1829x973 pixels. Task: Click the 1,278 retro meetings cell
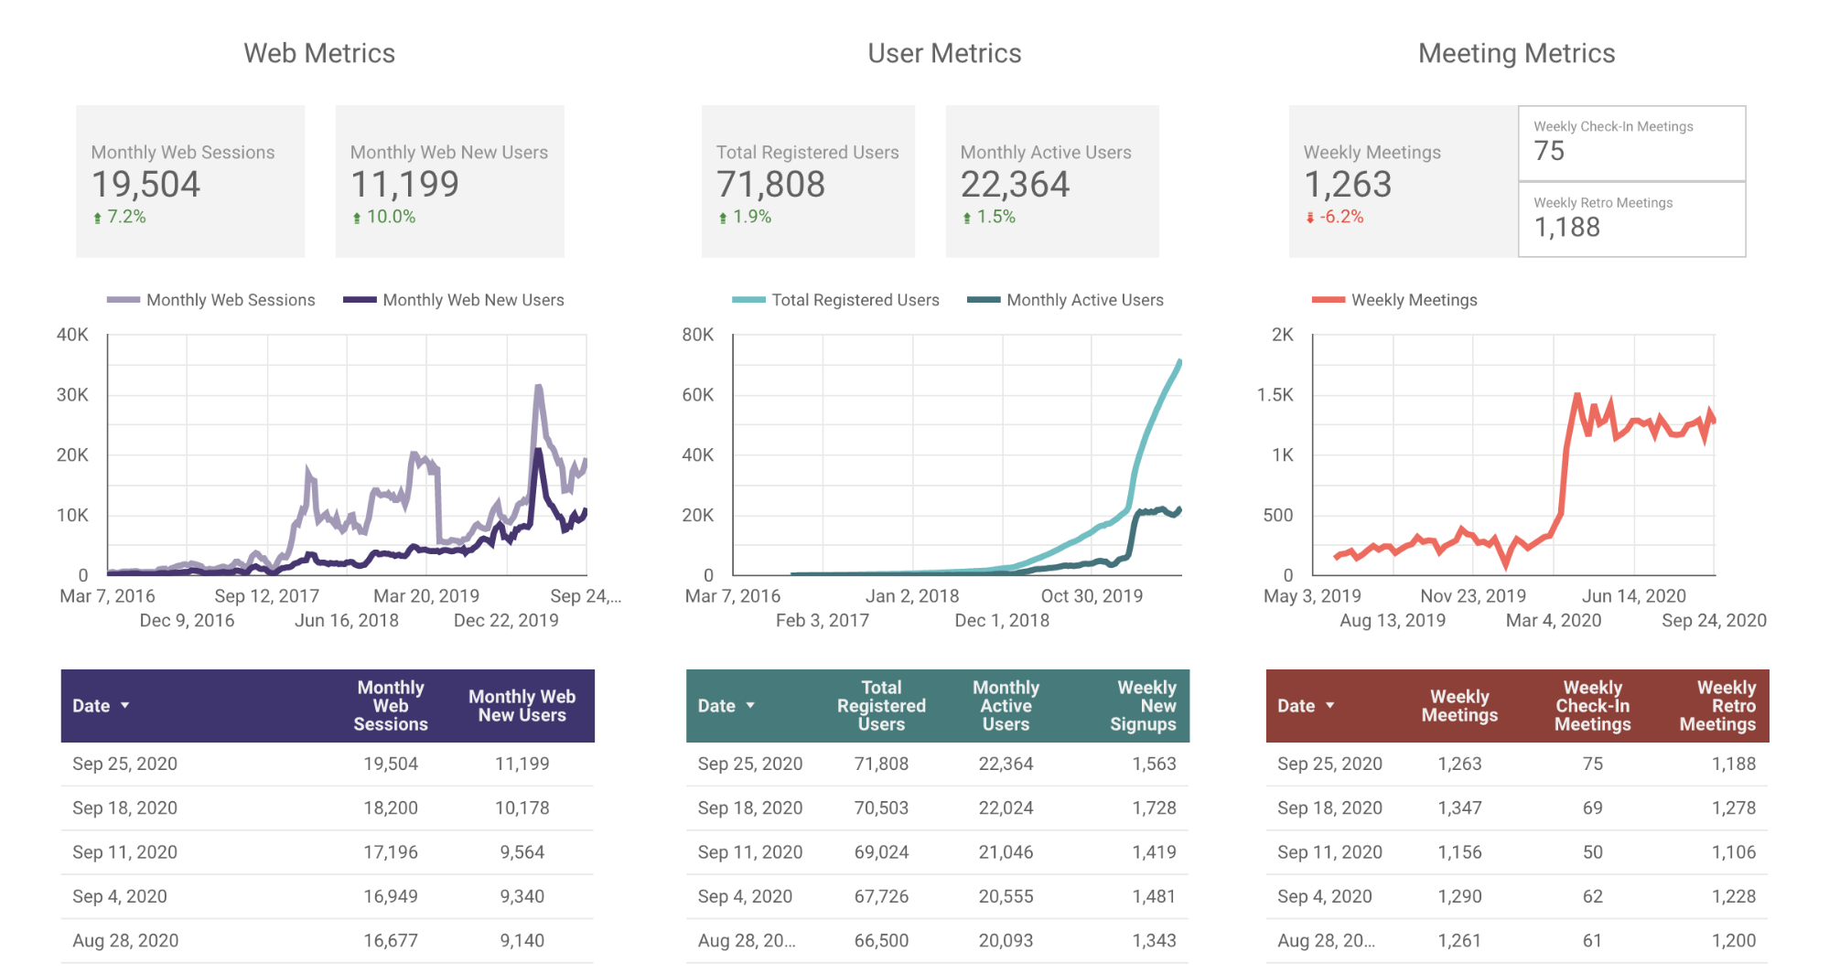coord(1734,808)
